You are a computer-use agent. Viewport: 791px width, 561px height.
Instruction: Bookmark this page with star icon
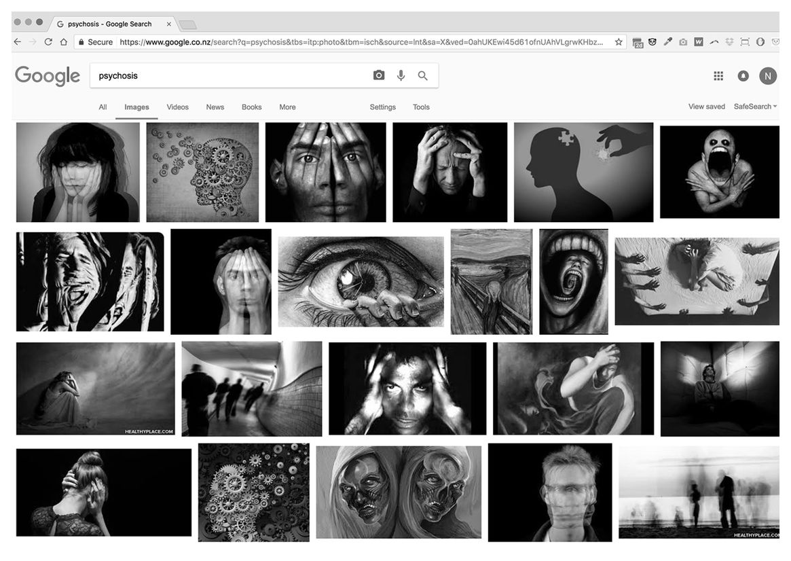click(x=619, y=42)
